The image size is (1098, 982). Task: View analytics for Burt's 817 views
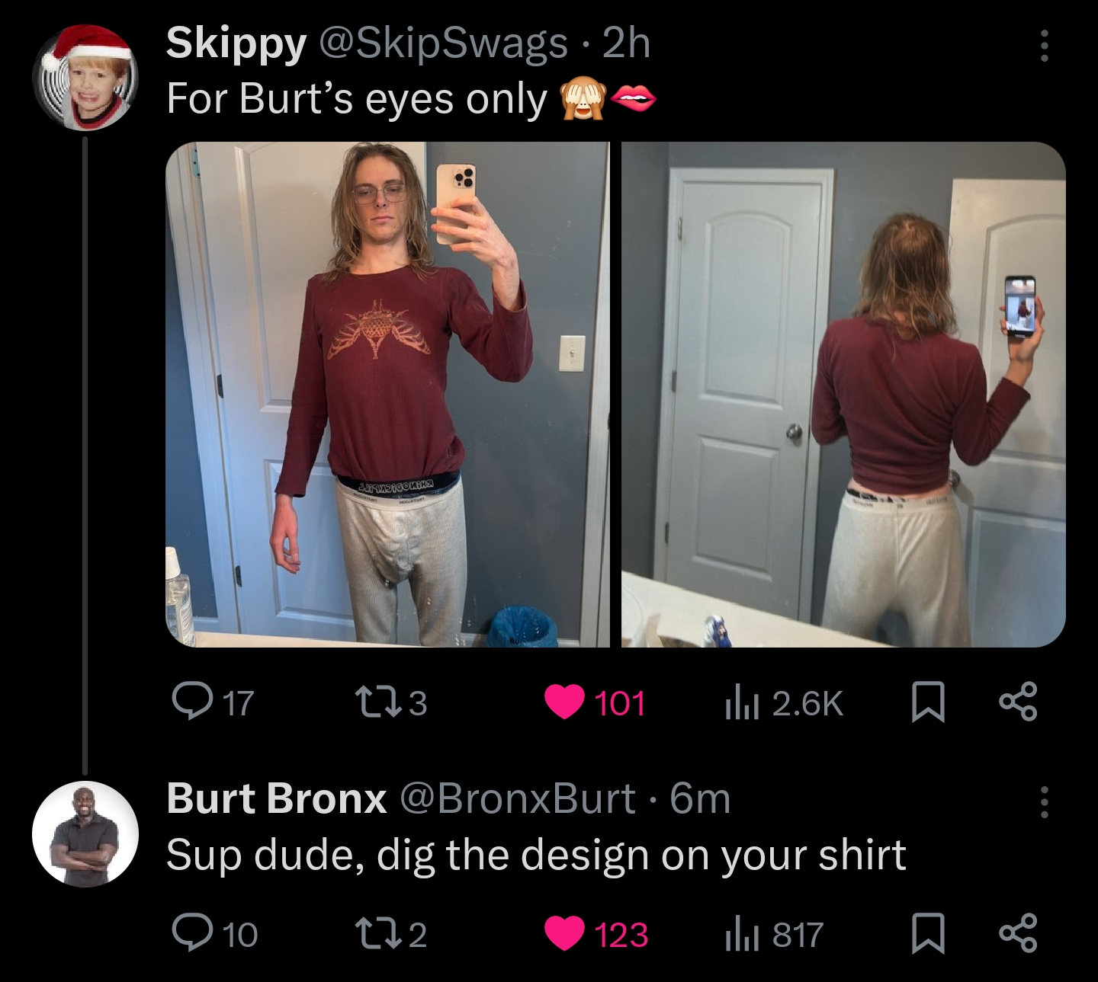tap(773, 934)
